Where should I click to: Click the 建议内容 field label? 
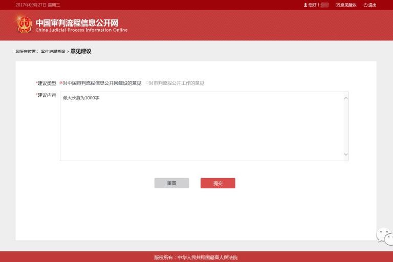pyautogui.click(x=46, y=95)
